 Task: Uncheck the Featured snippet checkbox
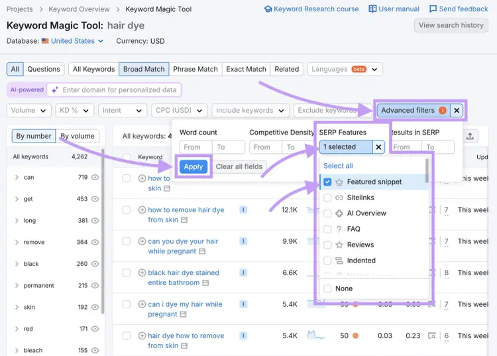tap(327, 182)
